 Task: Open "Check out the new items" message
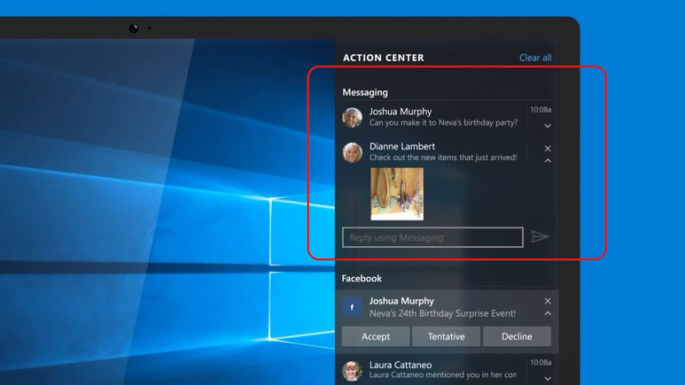coord(443,158)
